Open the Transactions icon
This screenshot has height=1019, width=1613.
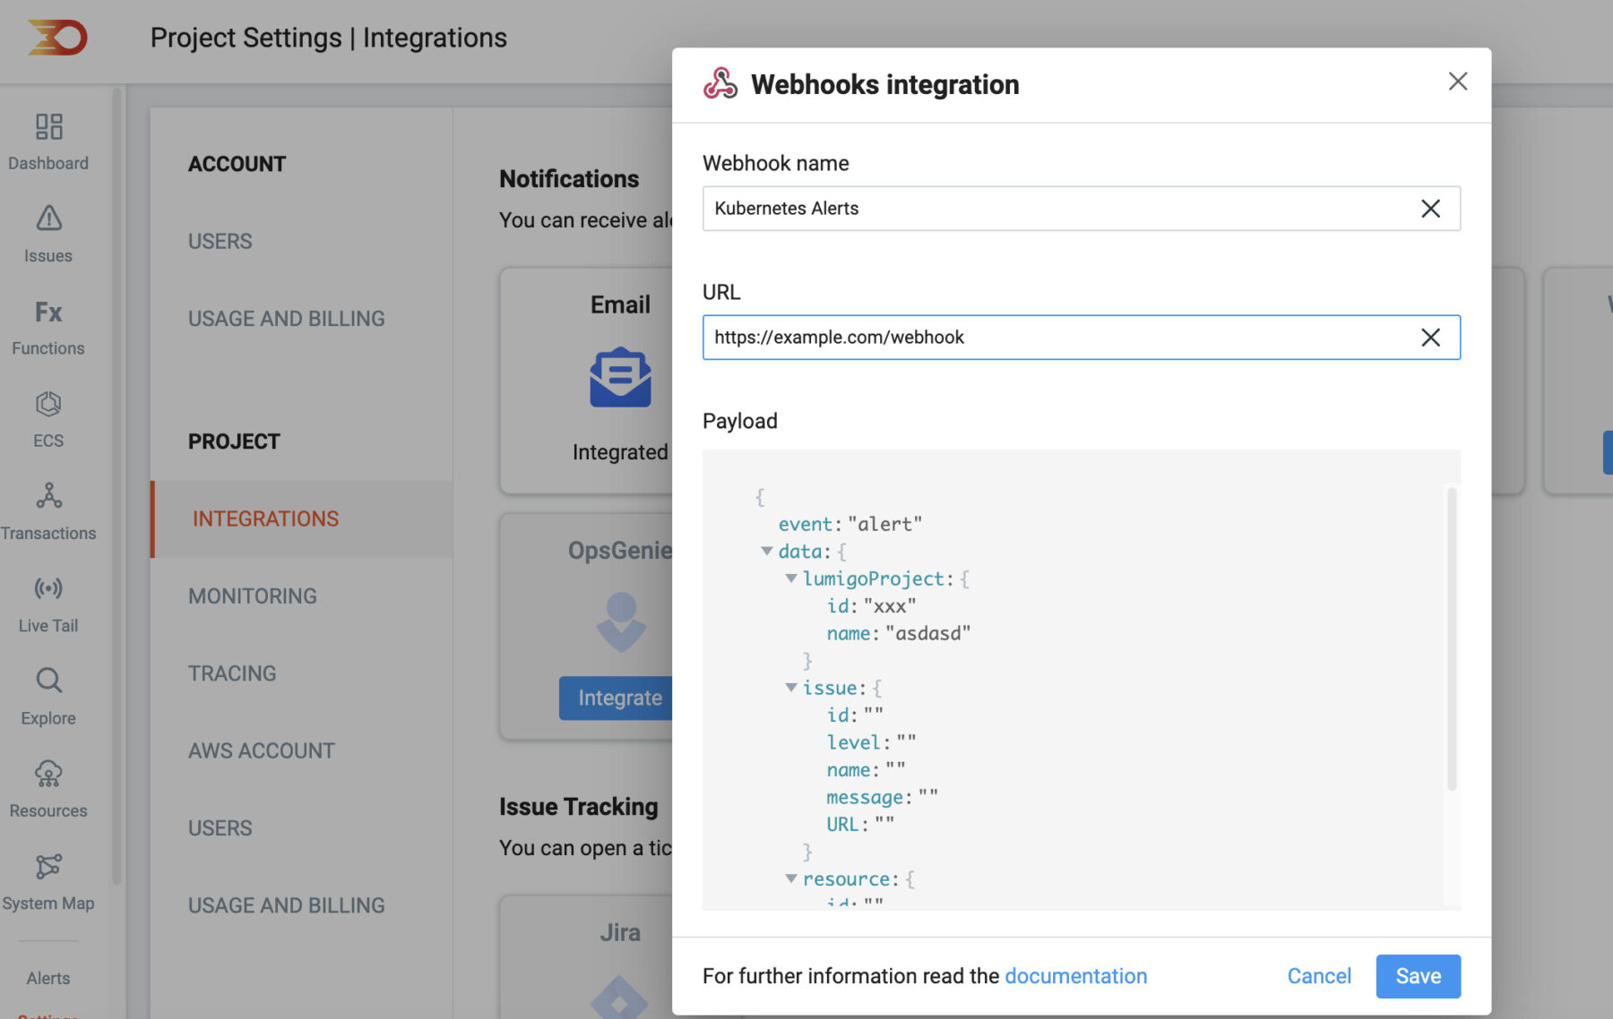[x=48, y=496]
